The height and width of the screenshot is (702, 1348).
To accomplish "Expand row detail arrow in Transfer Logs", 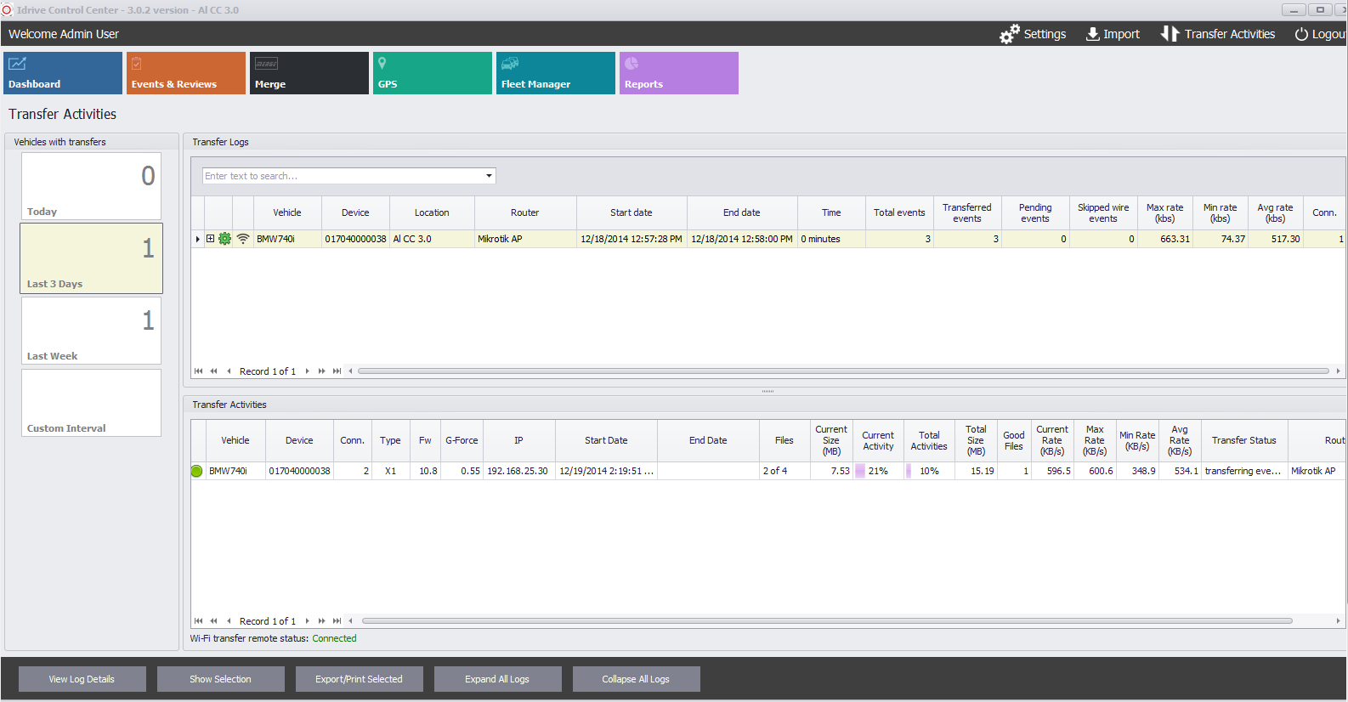I will [x=198, y=239].
